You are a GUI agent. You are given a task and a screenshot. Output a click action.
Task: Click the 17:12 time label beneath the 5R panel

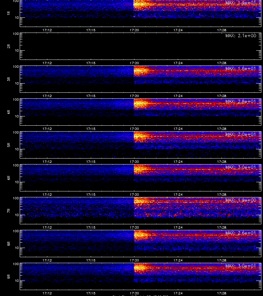pos(47,161)
